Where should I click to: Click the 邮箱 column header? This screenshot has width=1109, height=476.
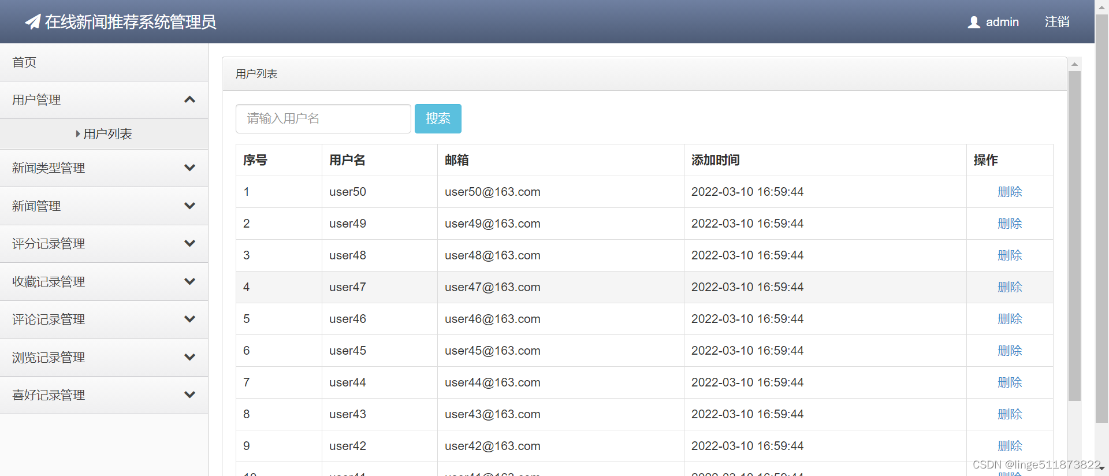pos(561,160)
